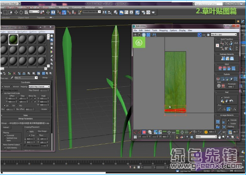The height and width of the screenshot is (175, 246).
Task: Select the Freeform mode tool in Edit UVWs
Action: click(x=148, y=35)
